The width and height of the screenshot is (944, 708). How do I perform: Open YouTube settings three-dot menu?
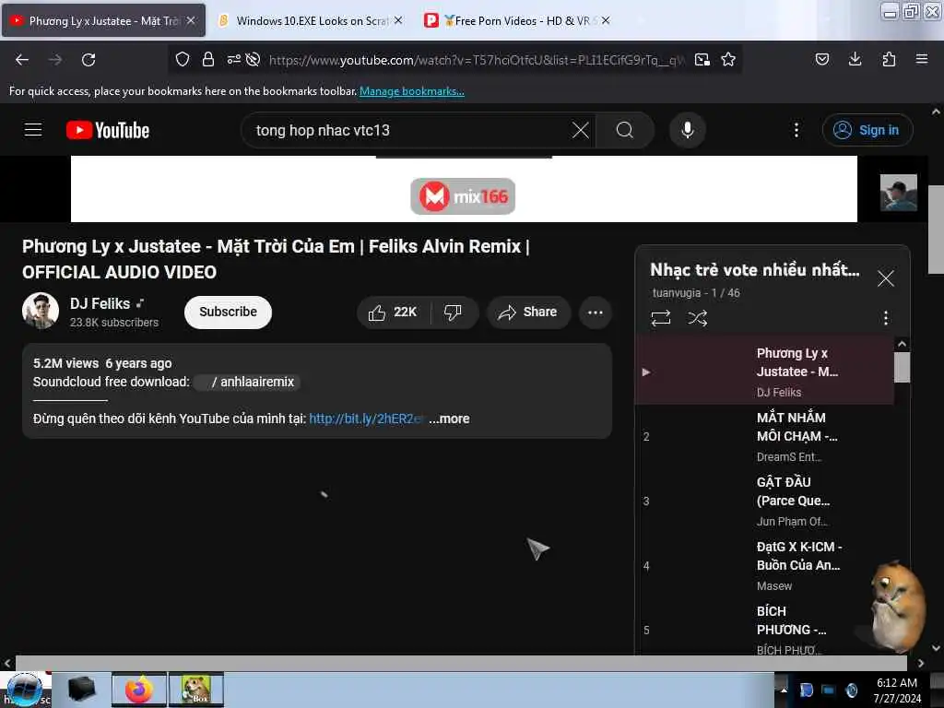796,130
